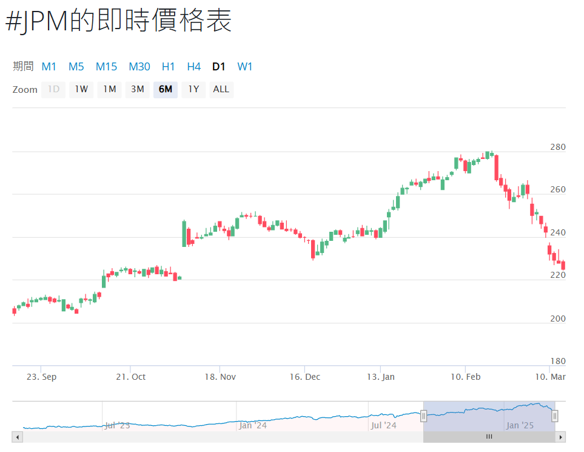This screenshot has height=452, width=584.
Task: Set zoom to 1Y
Action: pos(193,90)
